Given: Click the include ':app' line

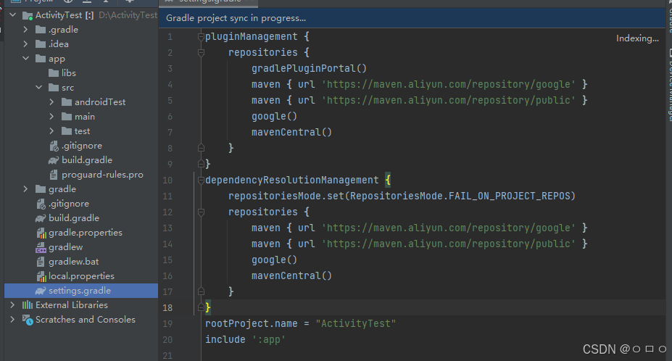Looking at the screenshot, I should pos(245,339).
